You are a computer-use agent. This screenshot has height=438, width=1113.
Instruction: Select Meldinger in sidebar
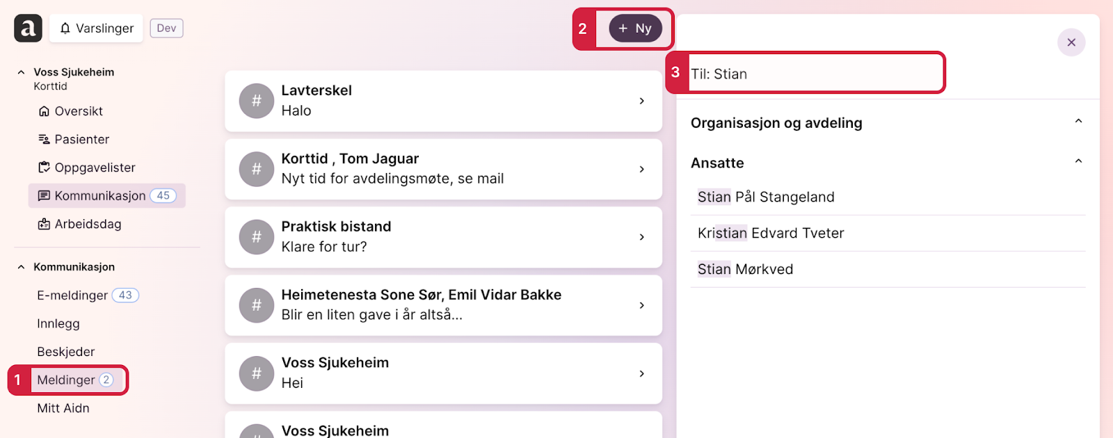pos(76,380)
